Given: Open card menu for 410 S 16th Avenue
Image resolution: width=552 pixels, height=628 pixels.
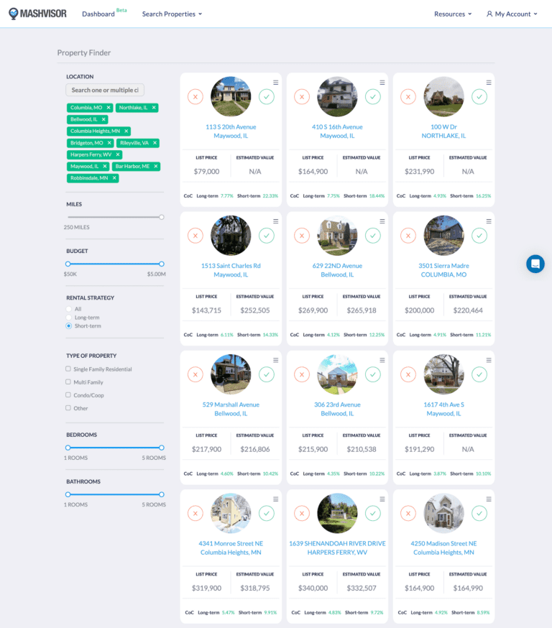Looking at the screenshot, I should tap(382, 83).
